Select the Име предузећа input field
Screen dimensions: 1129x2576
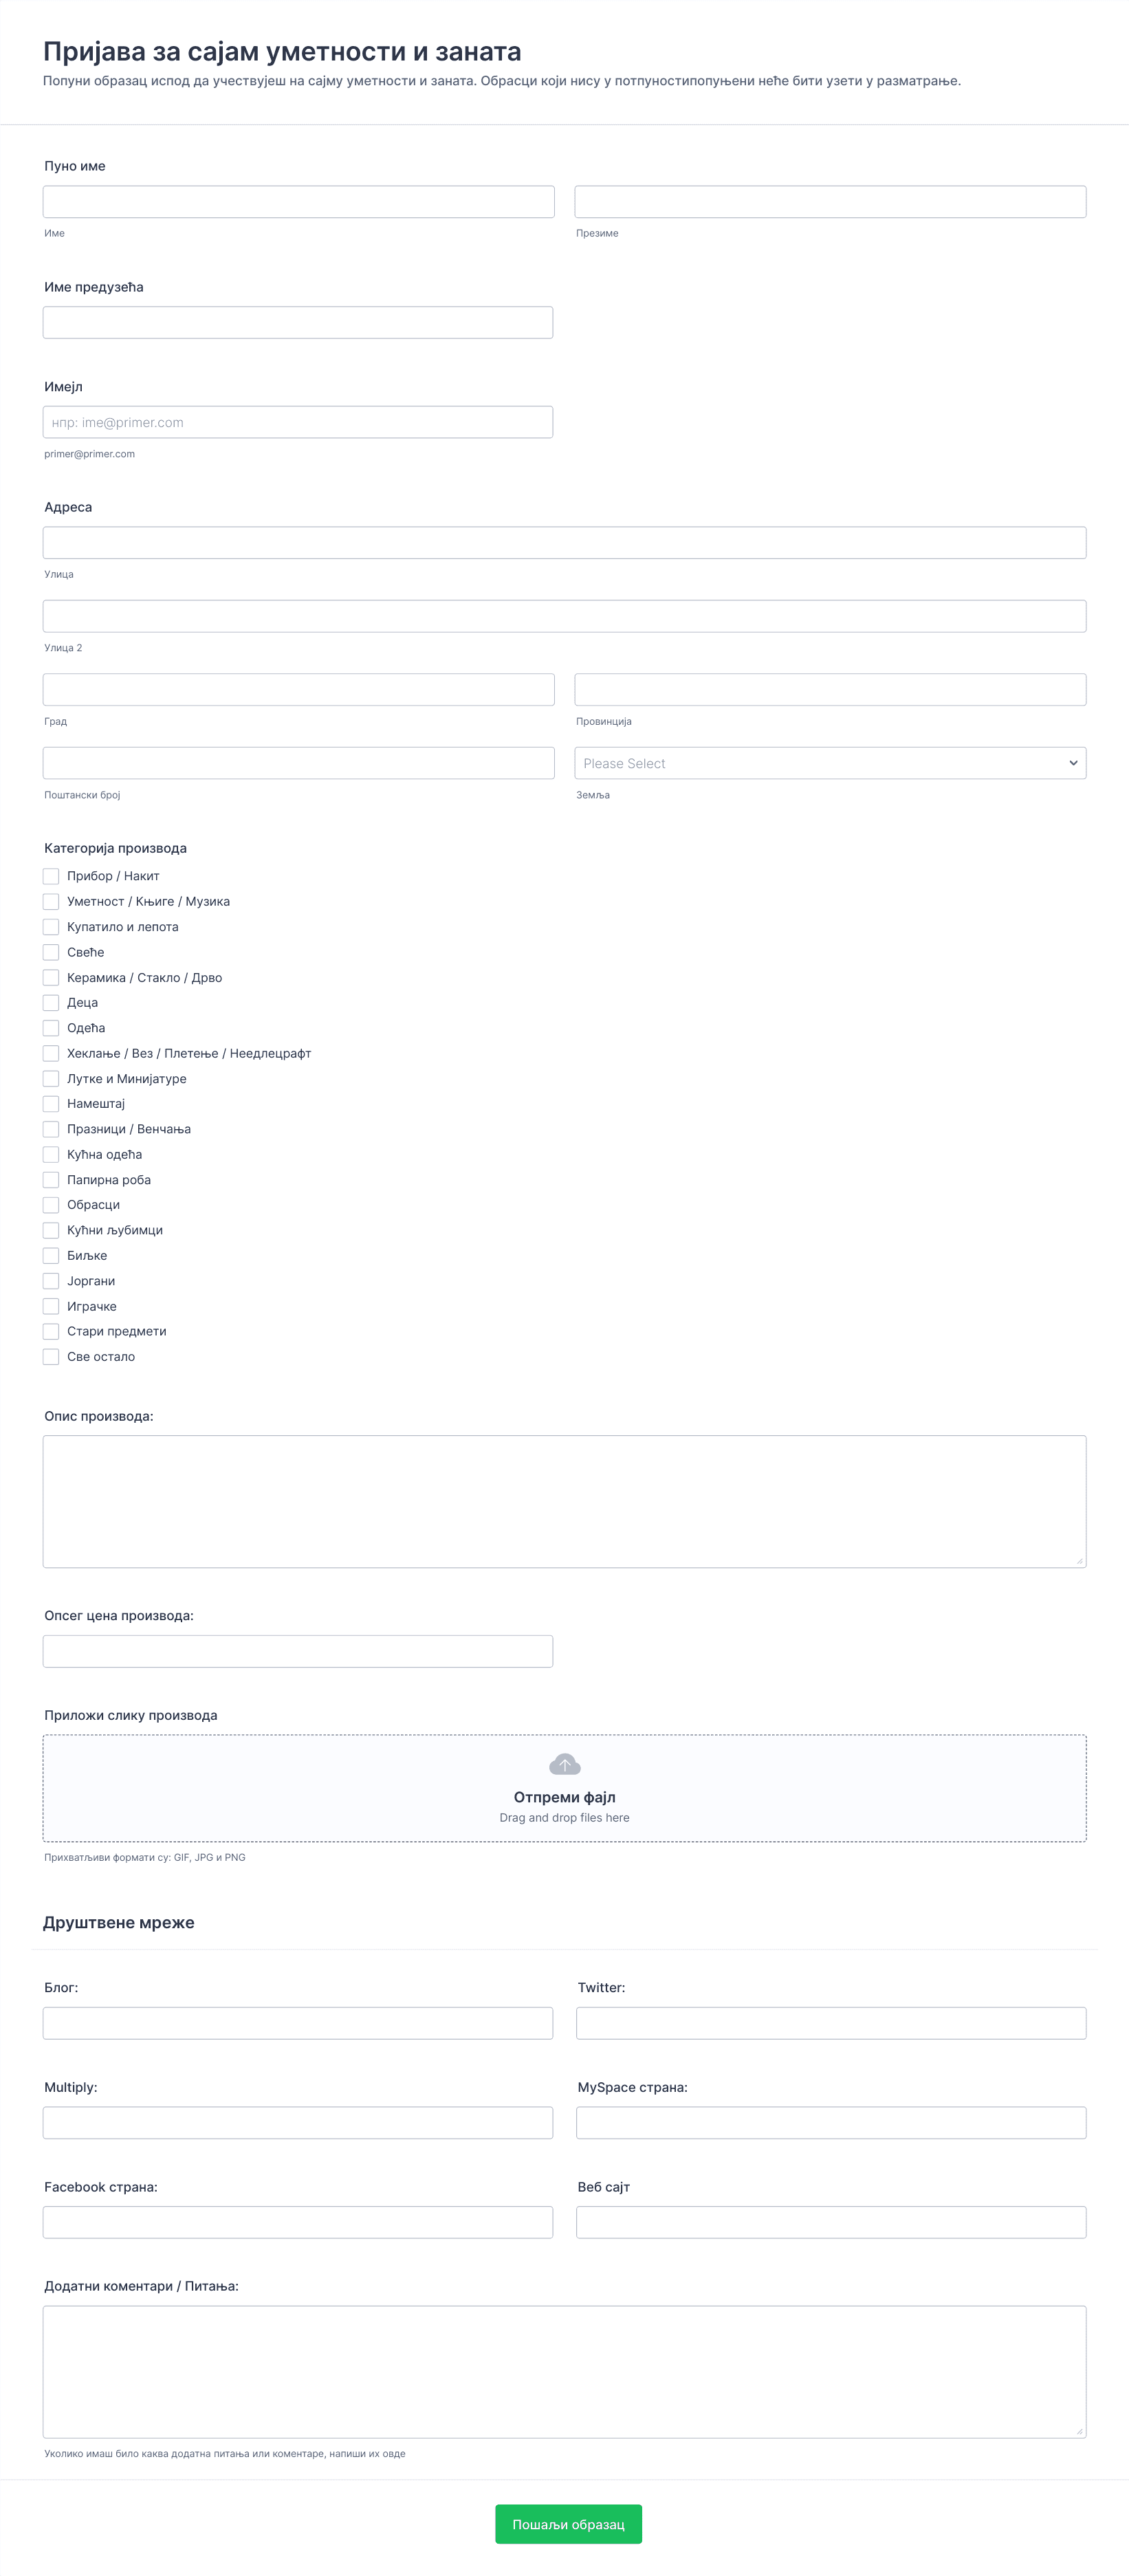tap(298, 322)
